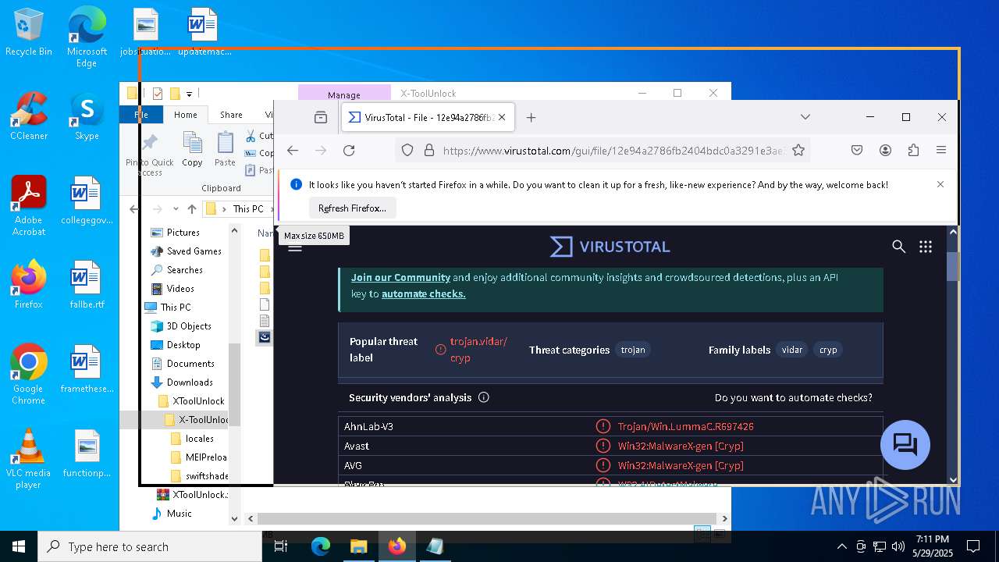The height and width of the screenshot is (562, 999).
Task: Click the Copy button in Explorer ribbon
Action: pyautogui.click(x=192, y=148)
